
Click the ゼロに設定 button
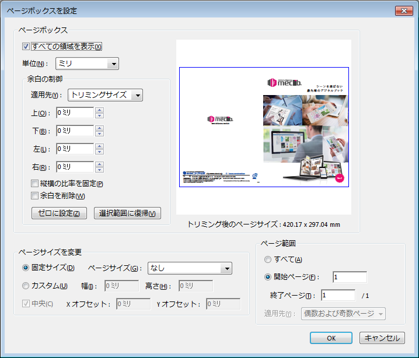click(x=59, y=213)
